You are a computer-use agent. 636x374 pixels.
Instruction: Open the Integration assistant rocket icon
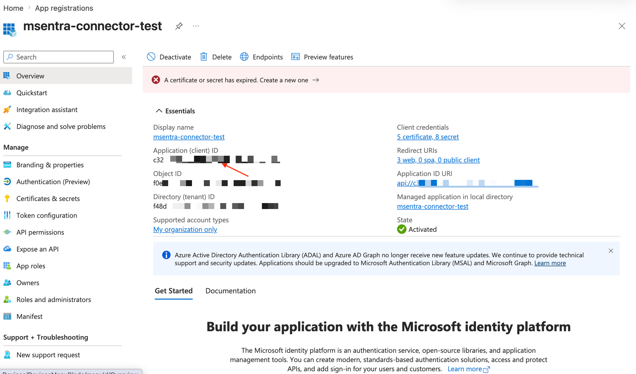7,110
